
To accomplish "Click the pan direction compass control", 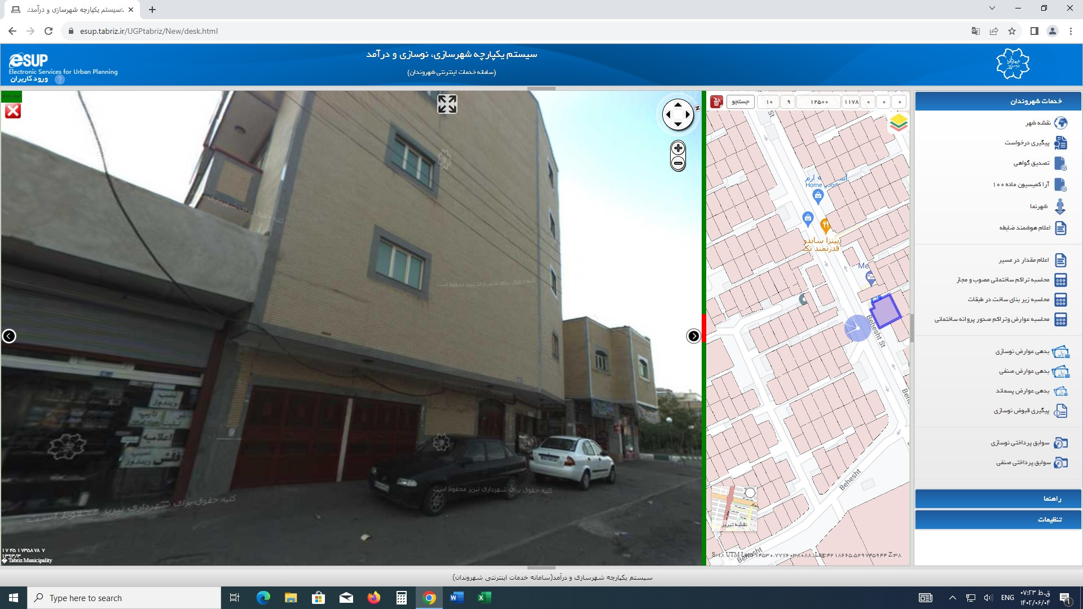I will coord(677,114).
